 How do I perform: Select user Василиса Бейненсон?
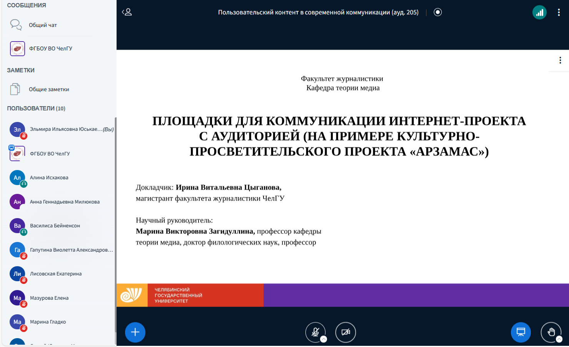click(55, 226)
